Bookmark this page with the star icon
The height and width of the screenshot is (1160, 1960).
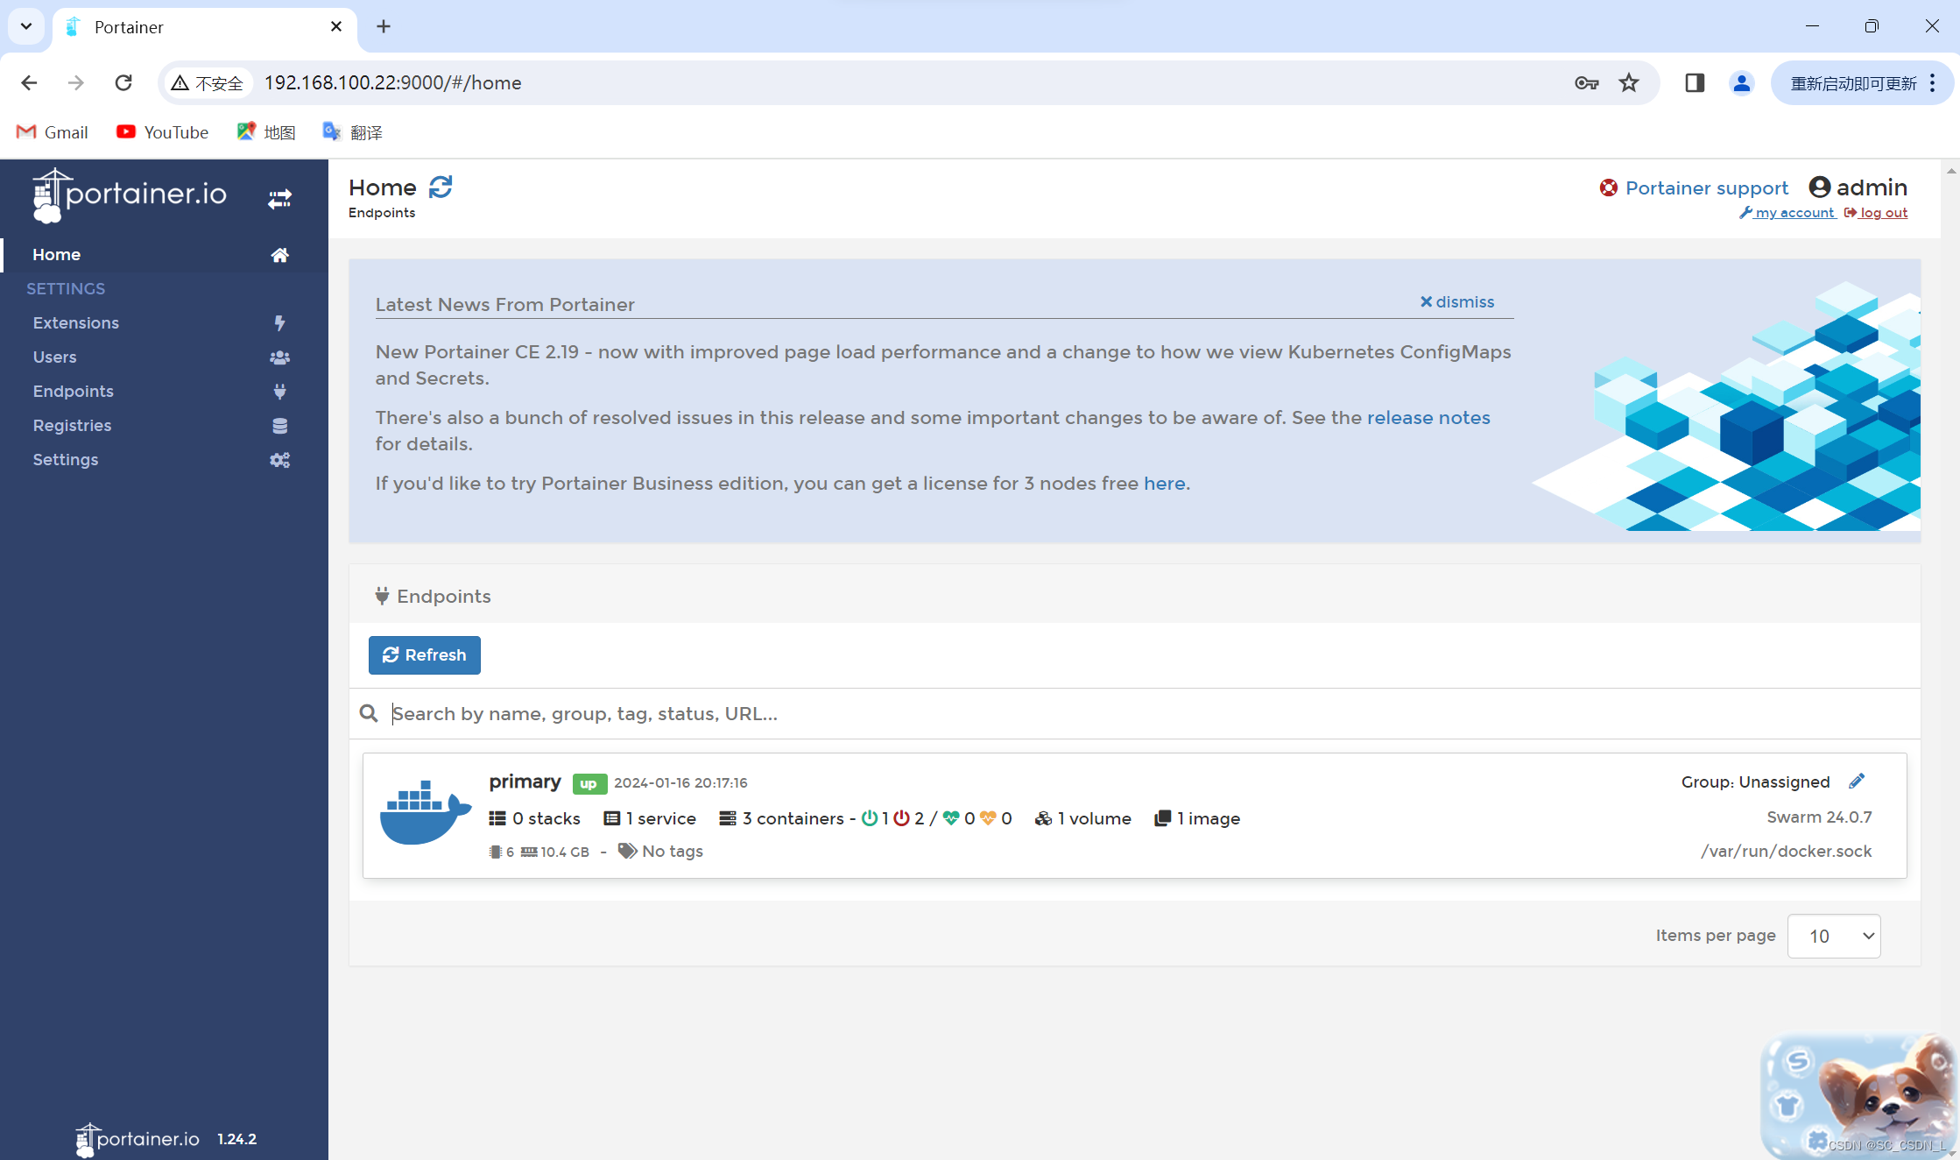tap(1628, 82)
